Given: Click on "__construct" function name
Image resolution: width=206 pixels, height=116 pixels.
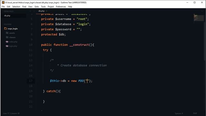Looking at the screenshot, I should pyautogui.click(x=79, y=45).
